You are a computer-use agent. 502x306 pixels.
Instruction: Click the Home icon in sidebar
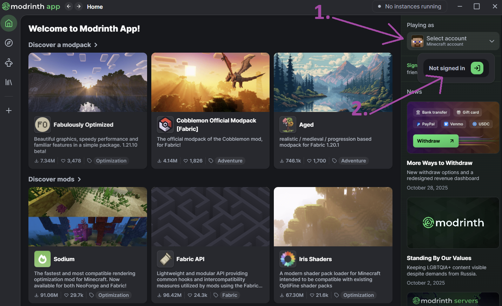[9, 24]
